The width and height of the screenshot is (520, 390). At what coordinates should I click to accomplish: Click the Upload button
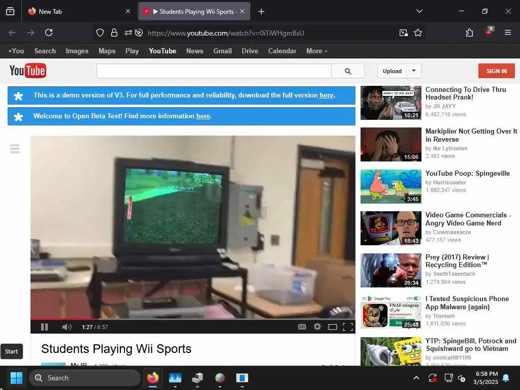coord(392,71)
